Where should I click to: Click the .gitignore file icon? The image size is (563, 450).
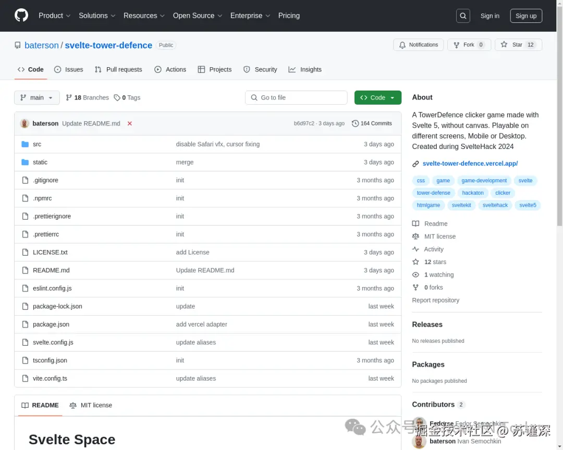pyautogui.click(x=25, y=180)
